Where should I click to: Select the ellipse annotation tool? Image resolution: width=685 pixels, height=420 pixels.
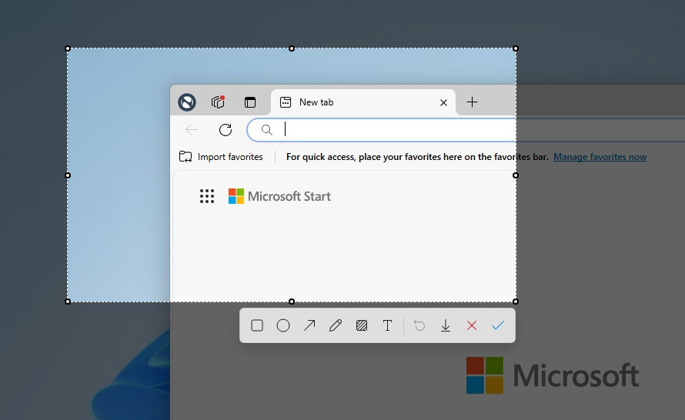point(283,325)
